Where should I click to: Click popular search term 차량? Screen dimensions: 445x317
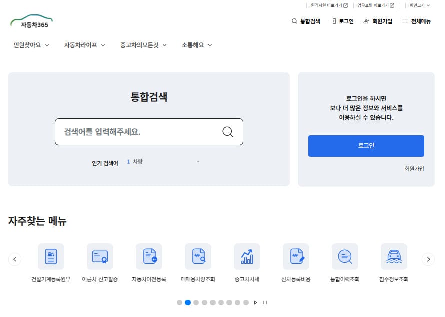pyautogui.click(x=138, y=162)
